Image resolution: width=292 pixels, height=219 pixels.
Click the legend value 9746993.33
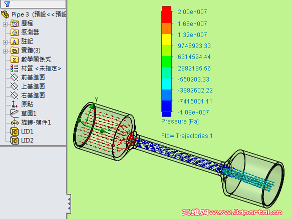pos(194,45)
